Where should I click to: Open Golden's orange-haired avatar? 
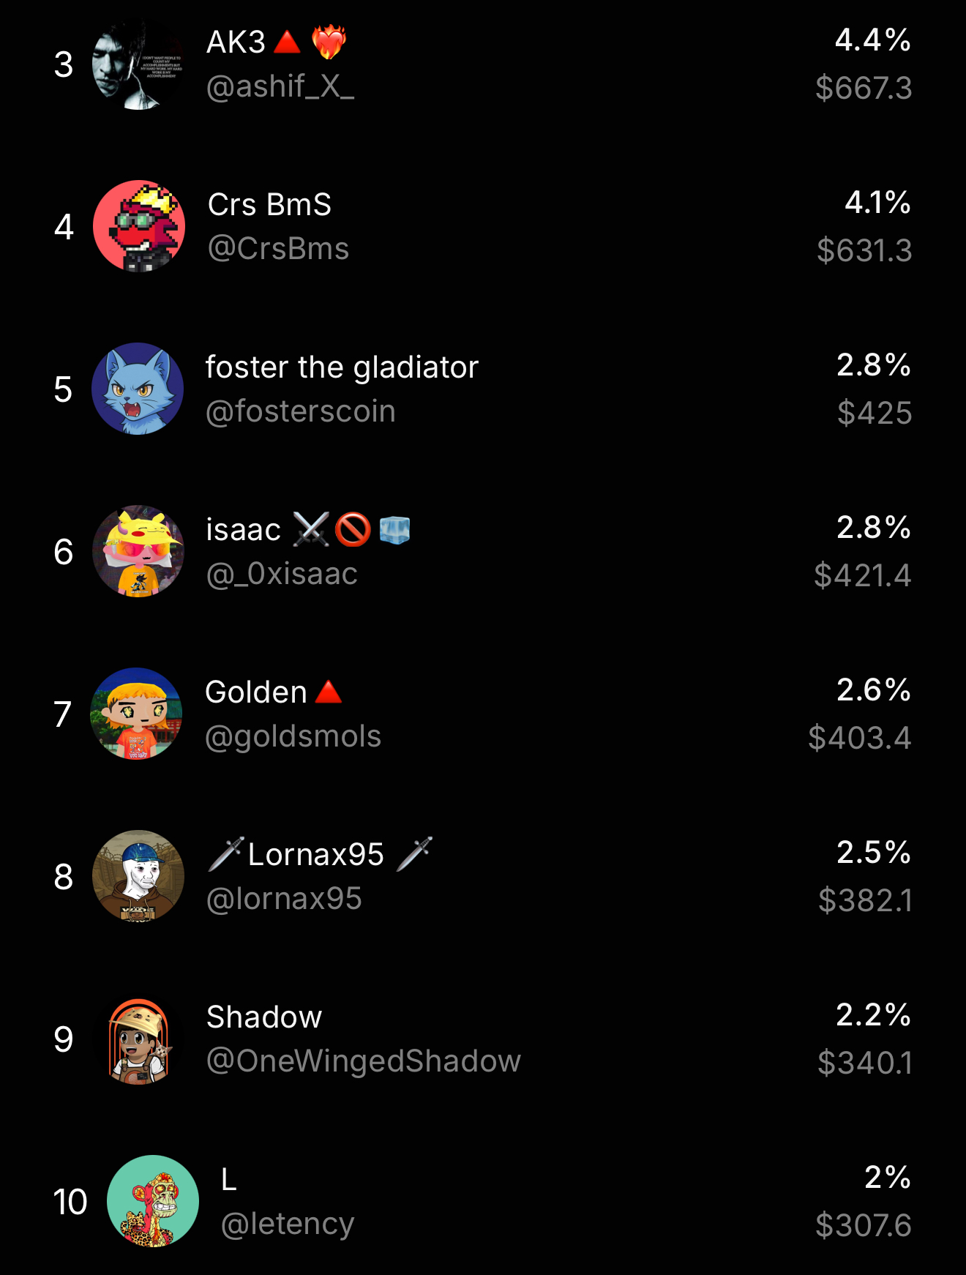pos(136,714)
